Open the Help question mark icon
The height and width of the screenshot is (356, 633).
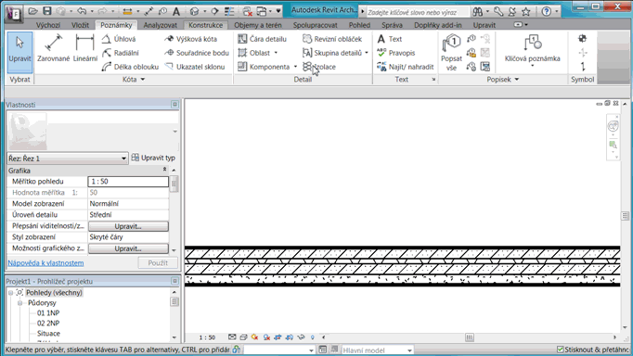(546, 12)
